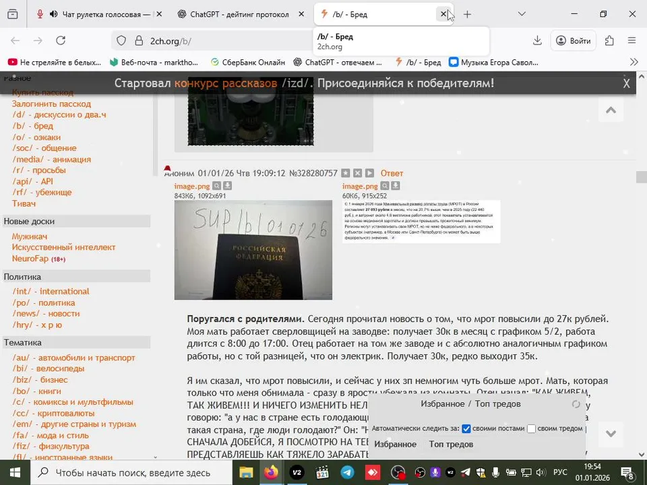Screen dimensions: 647x485
Task: Download the second image.png via arrow icon
Action: point(396,186)
